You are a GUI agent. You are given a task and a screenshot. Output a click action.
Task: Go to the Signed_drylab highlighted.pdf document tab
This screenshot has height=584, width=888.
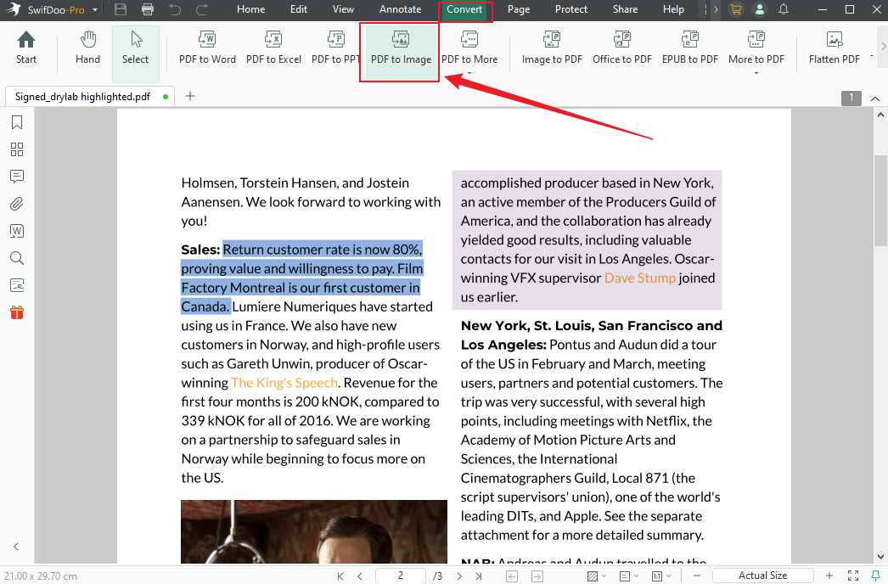click(x=81, y=96)
